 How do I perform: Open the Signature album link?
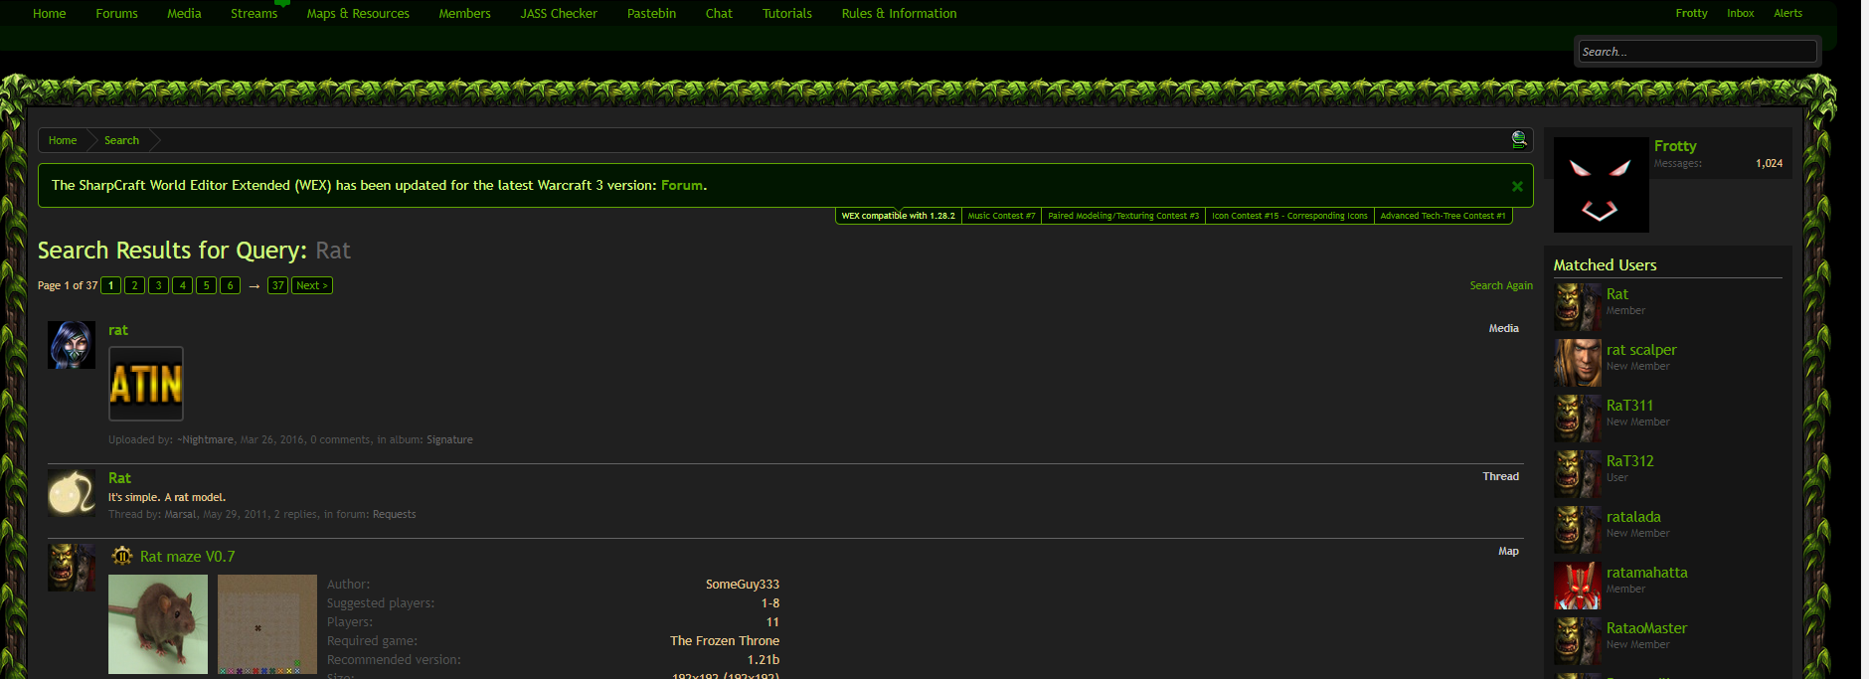pyautogui.click(x=449, y=439)
